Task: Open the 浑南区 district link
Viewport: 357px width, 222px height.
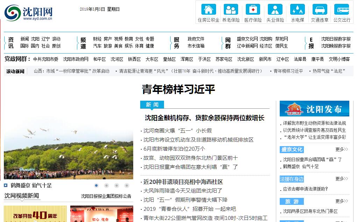Action: (187, 59)
